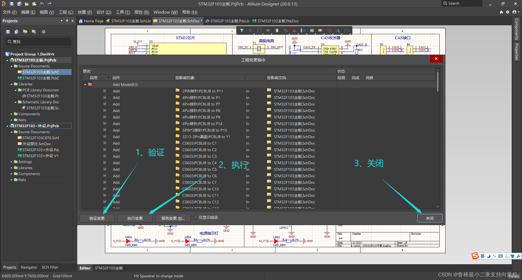522x280 pixels.
Task: Uncheck the 5PIN*3排针 to P10 row checkbox
Action: click(105, 130)
